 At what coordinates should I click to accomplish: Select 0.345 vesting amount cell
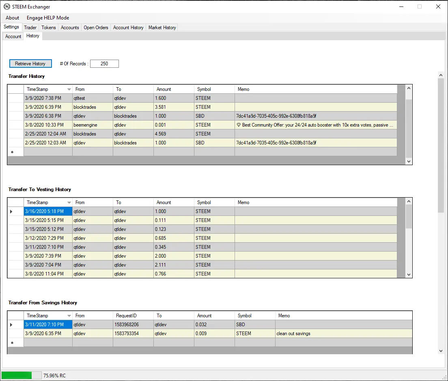click(174, 247)
